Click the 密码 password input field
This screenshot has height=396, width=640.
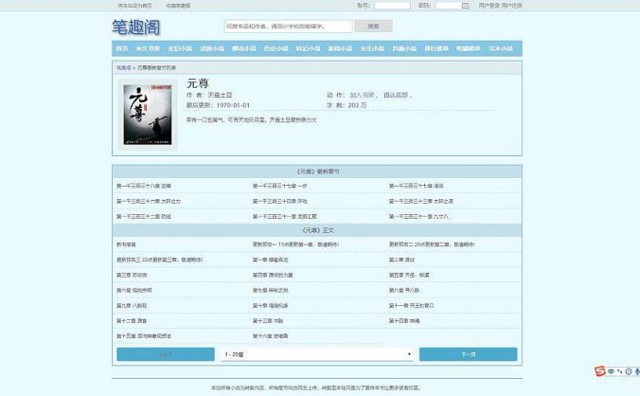coord(453,6)
